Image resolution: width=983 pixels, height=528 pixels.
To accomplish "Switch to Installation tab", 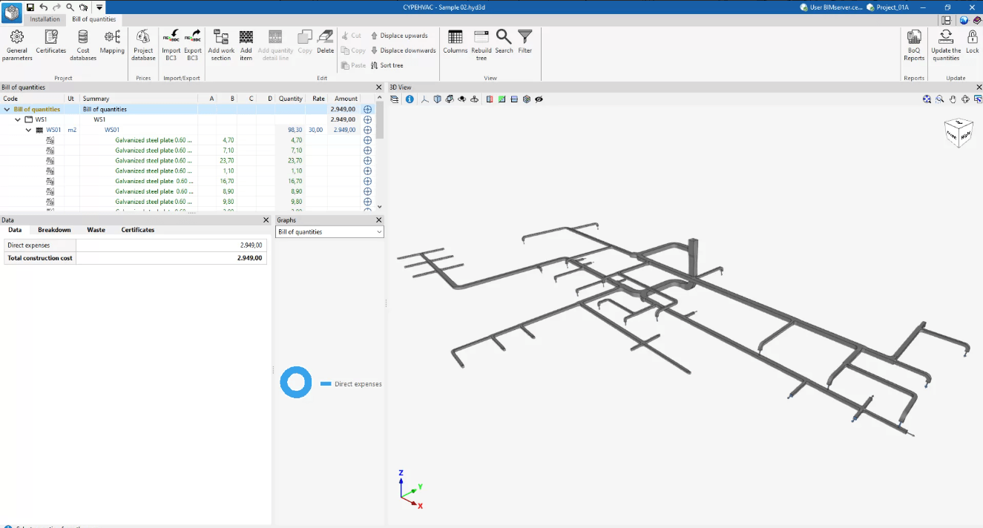I will coord(45,19).
